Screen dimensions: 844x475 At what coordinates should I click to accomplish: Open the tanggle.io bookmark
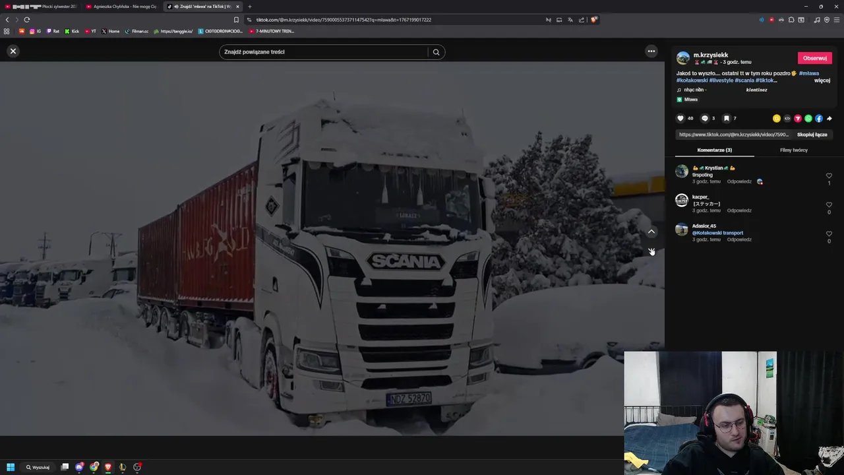173,31
